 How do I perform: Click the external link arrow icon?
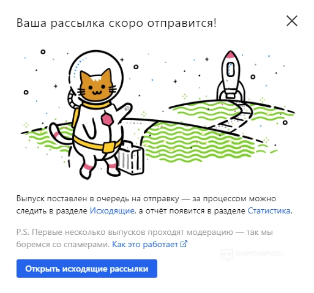pos(184,244)
